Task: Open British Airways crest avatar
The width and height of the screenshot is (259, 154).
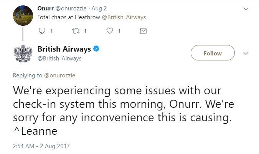Action: 23,54
